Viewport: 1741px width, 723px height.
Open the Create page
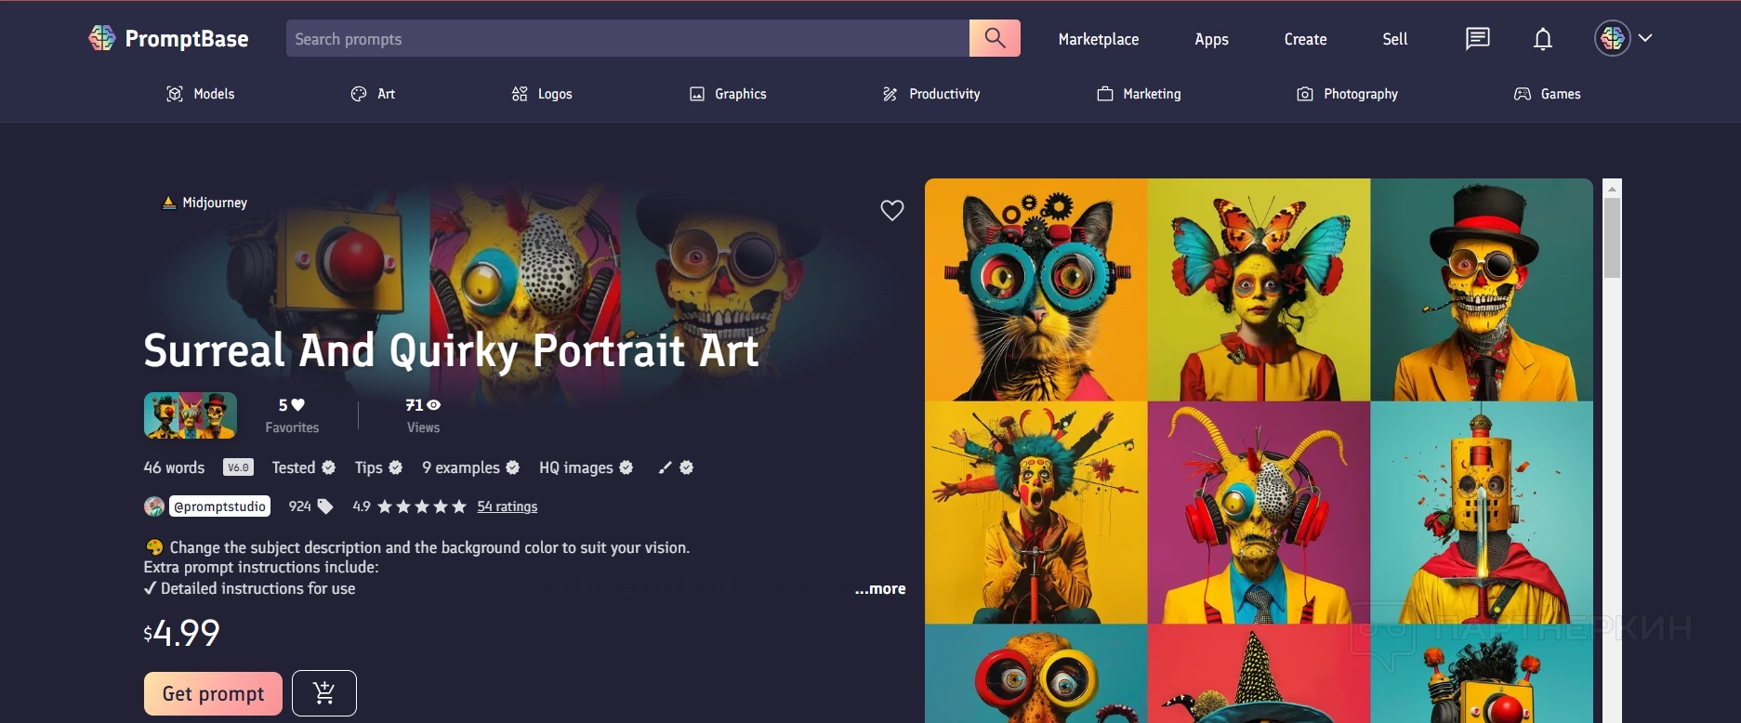click(1306, 39)
